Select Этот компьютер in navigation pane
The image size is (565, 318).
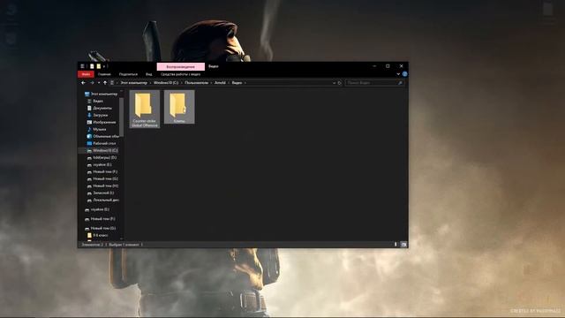(x=101, y=94)
